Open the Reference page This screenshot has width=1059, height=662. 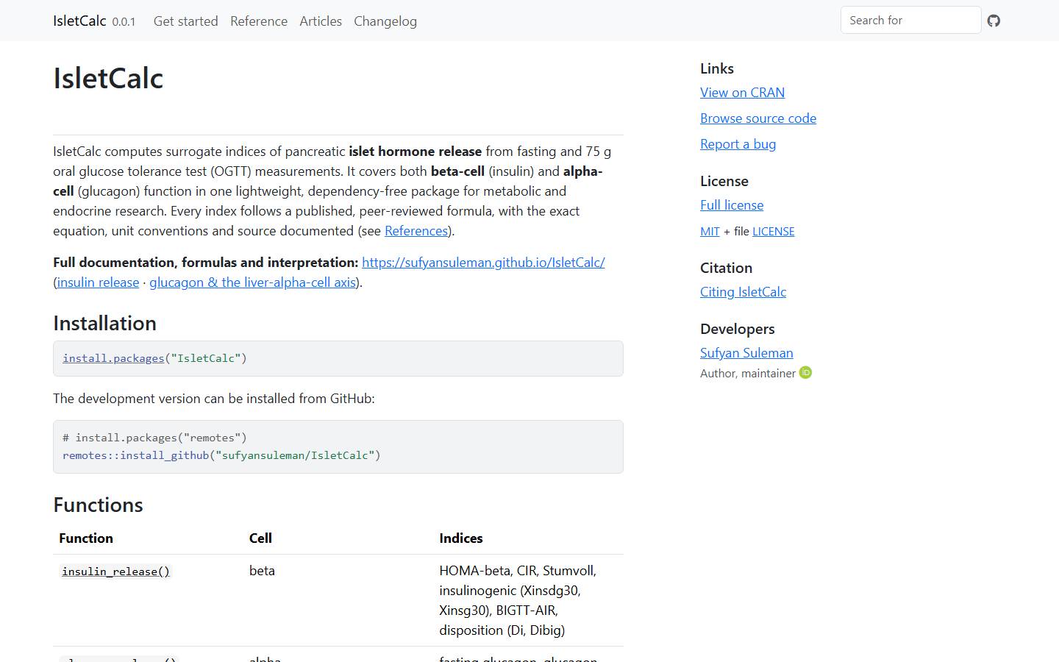tap(259, 21)
